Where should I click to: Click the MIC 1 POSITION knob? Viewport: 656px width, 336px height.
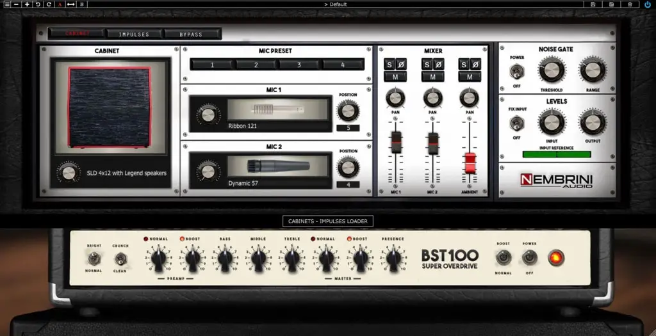coord(348,111)
